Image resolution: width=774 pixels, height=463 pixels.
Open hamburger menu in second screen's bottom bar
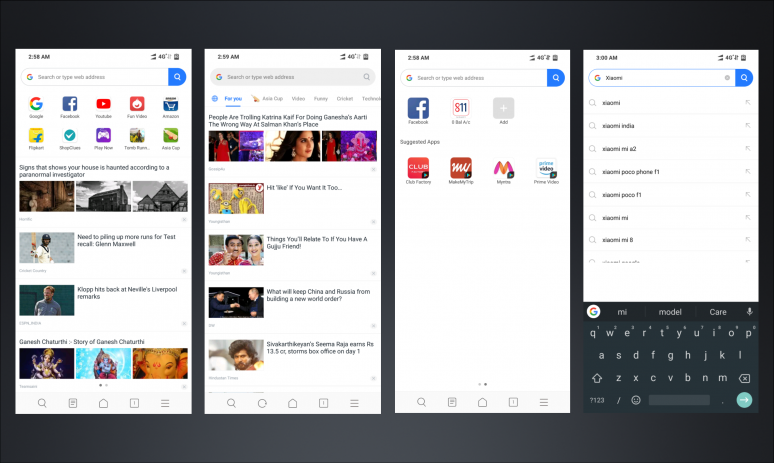click(x=354, y=403)
